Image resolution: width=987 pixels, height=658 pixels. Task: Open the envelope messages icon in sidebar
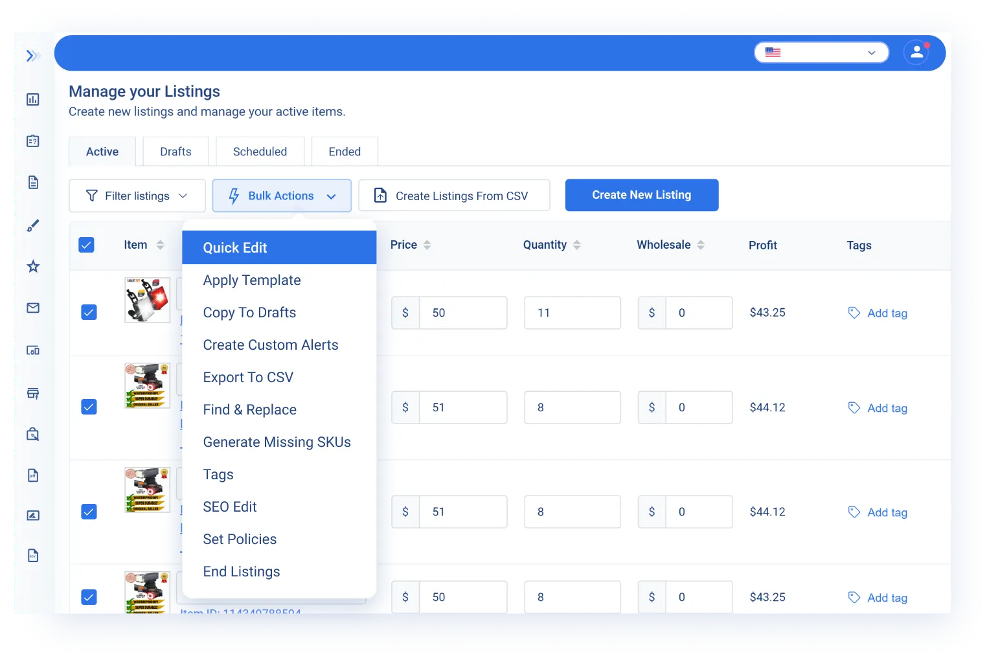[x=33, y=308]
